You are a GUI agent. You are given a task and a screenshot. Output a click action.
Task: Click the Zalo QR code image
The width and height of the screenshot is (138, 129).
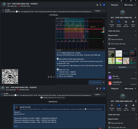point(10,77)
